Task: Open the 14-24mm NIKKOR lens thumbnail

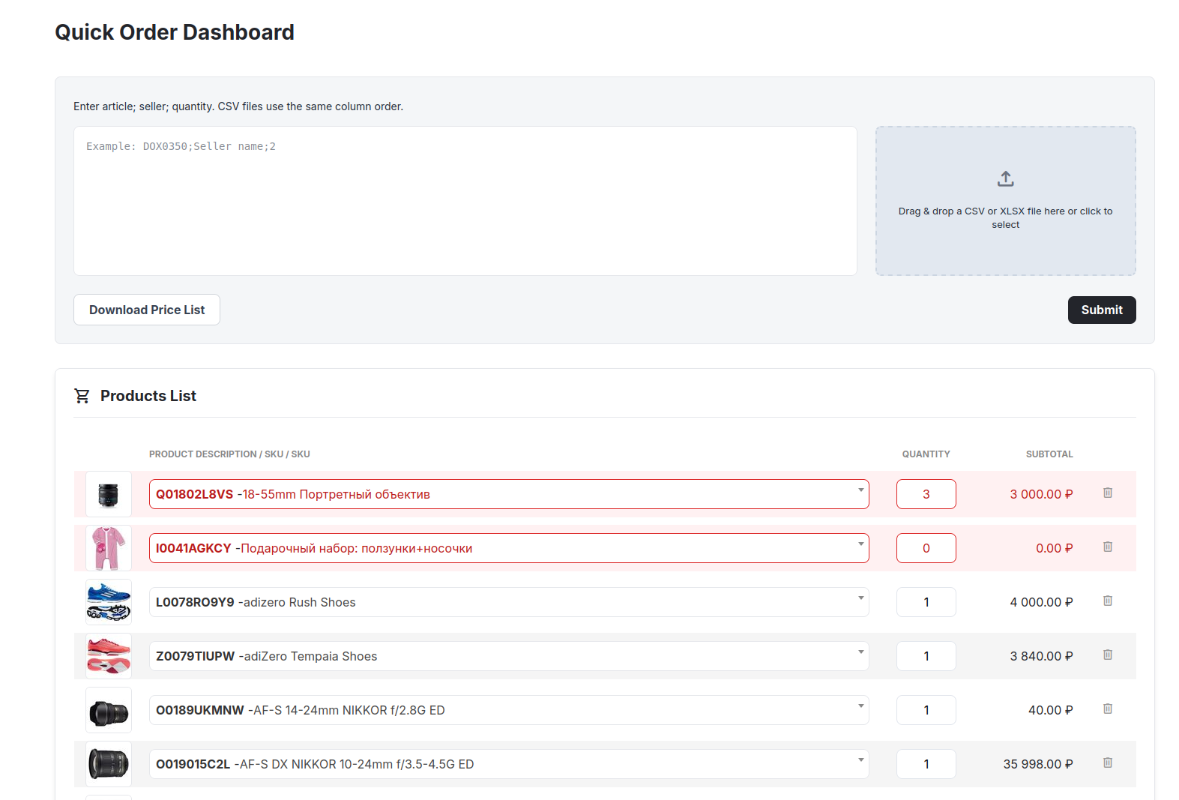Action: [x=109, y=710]
